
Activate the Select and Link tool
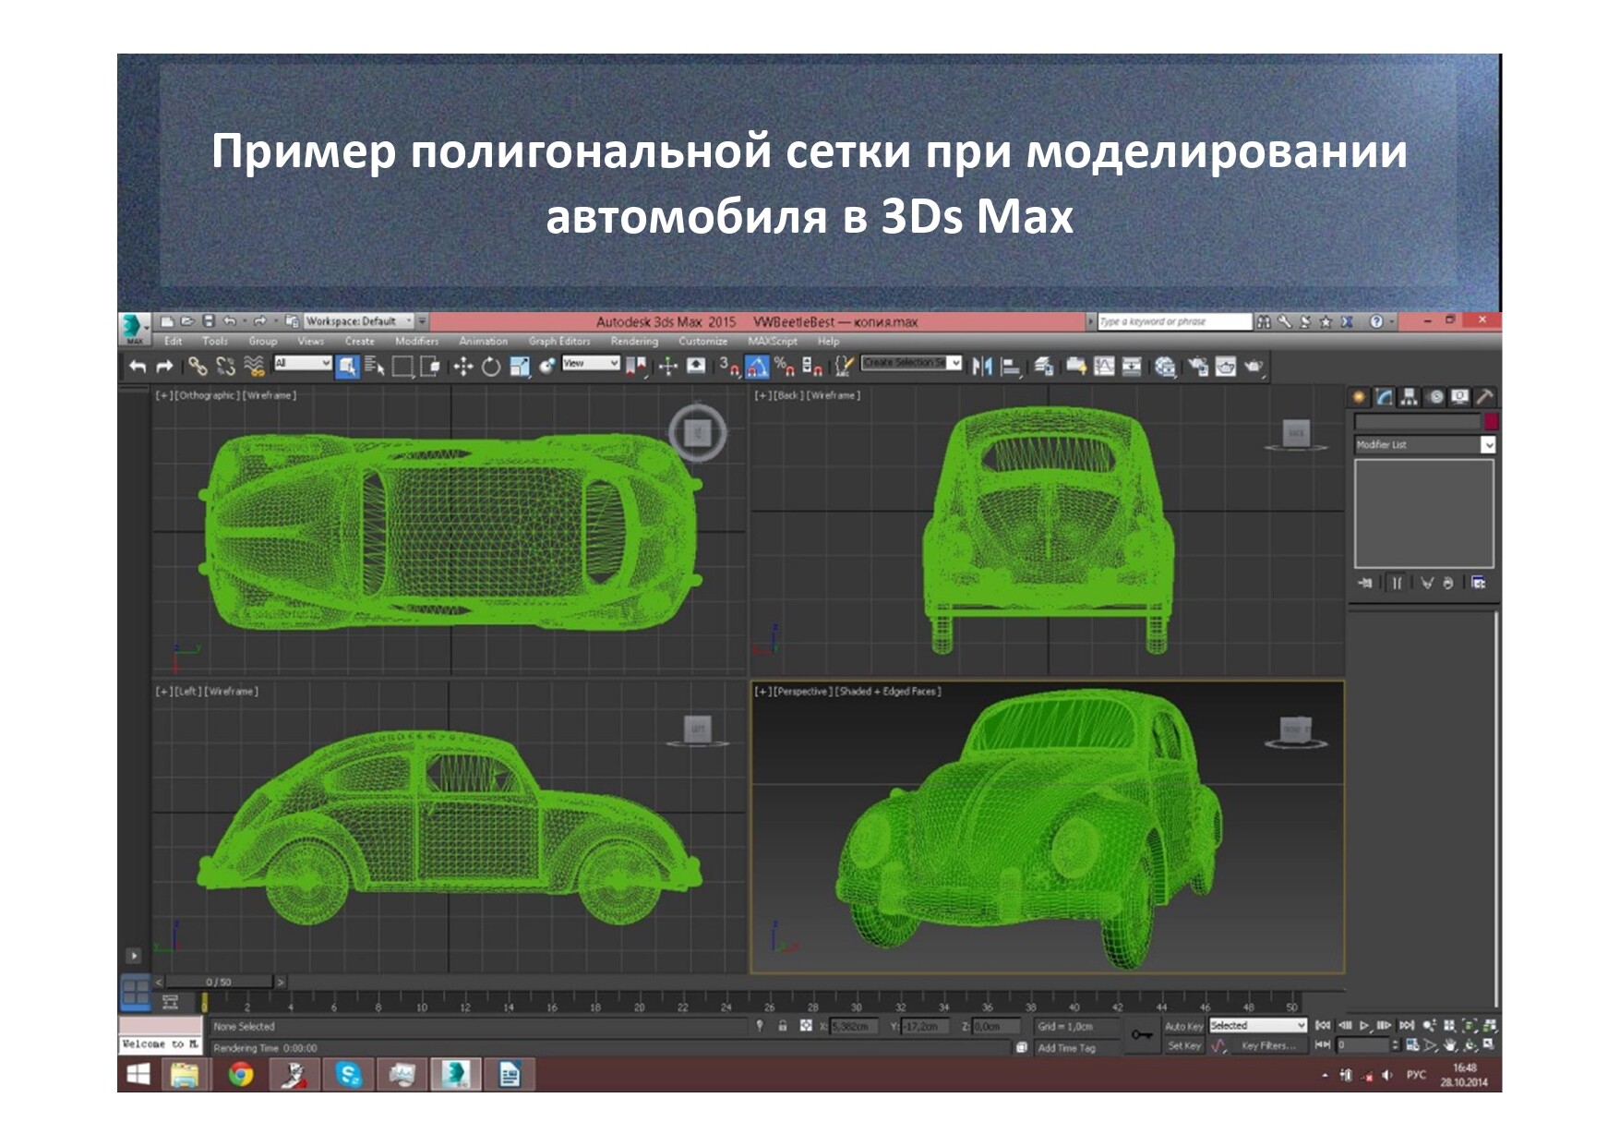pyautogui.click(x=197, y=367)
